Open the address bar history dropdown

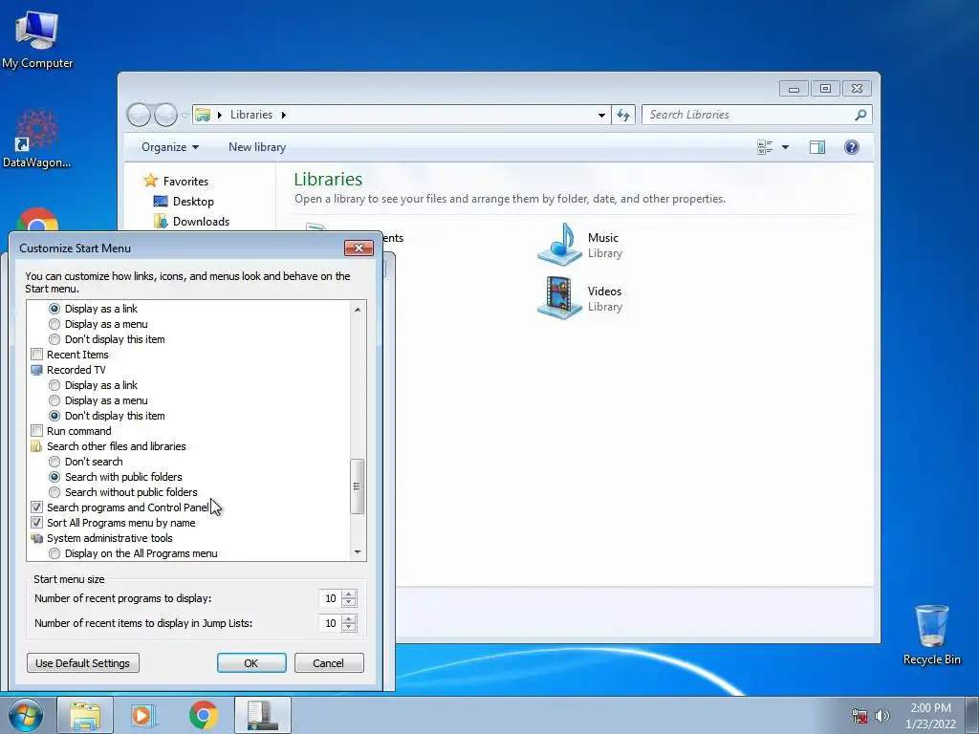[601, 115]
